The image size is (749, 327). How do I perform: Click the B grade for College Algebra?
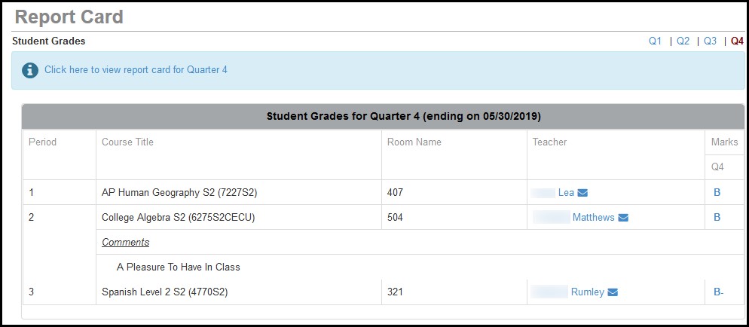[717, 218]
